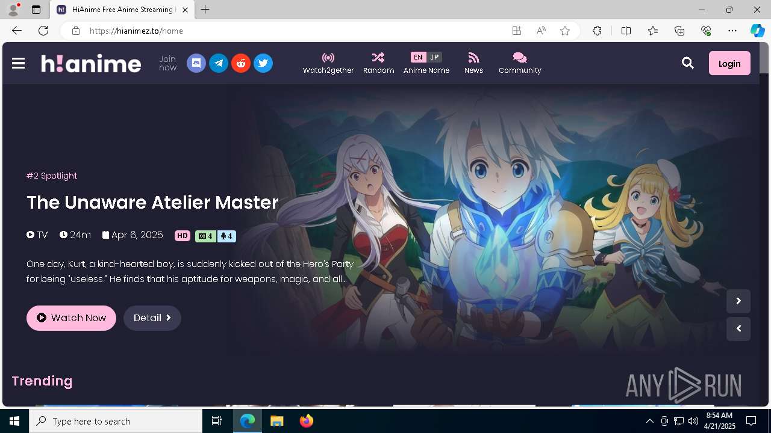
Task: Open The Unaware Atelier Master title
Action: point(152,202)
